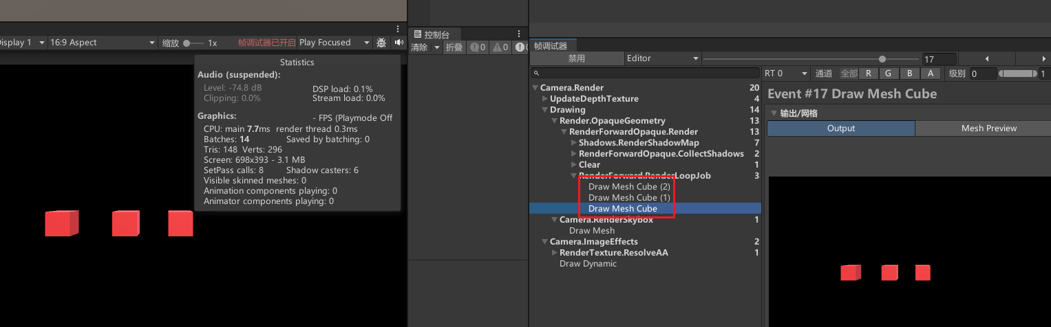Open the 16:9 Aspect dropdown
The image size is (1051, 327).
pyautogui.click(x=103, y=43)
